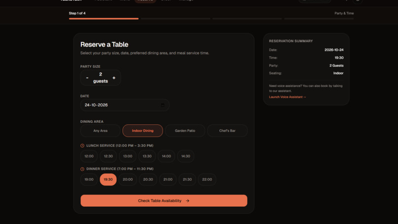Click the clock icon beside Lunch Service
The width and height of the screenshot is (398, 224).
[x=82, y=146]
